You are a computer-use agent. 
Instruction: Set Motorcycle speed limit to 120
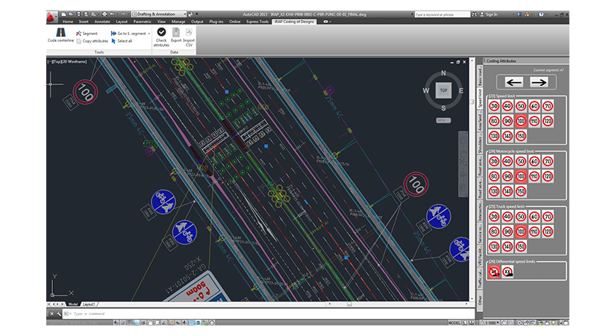point(548,176)
